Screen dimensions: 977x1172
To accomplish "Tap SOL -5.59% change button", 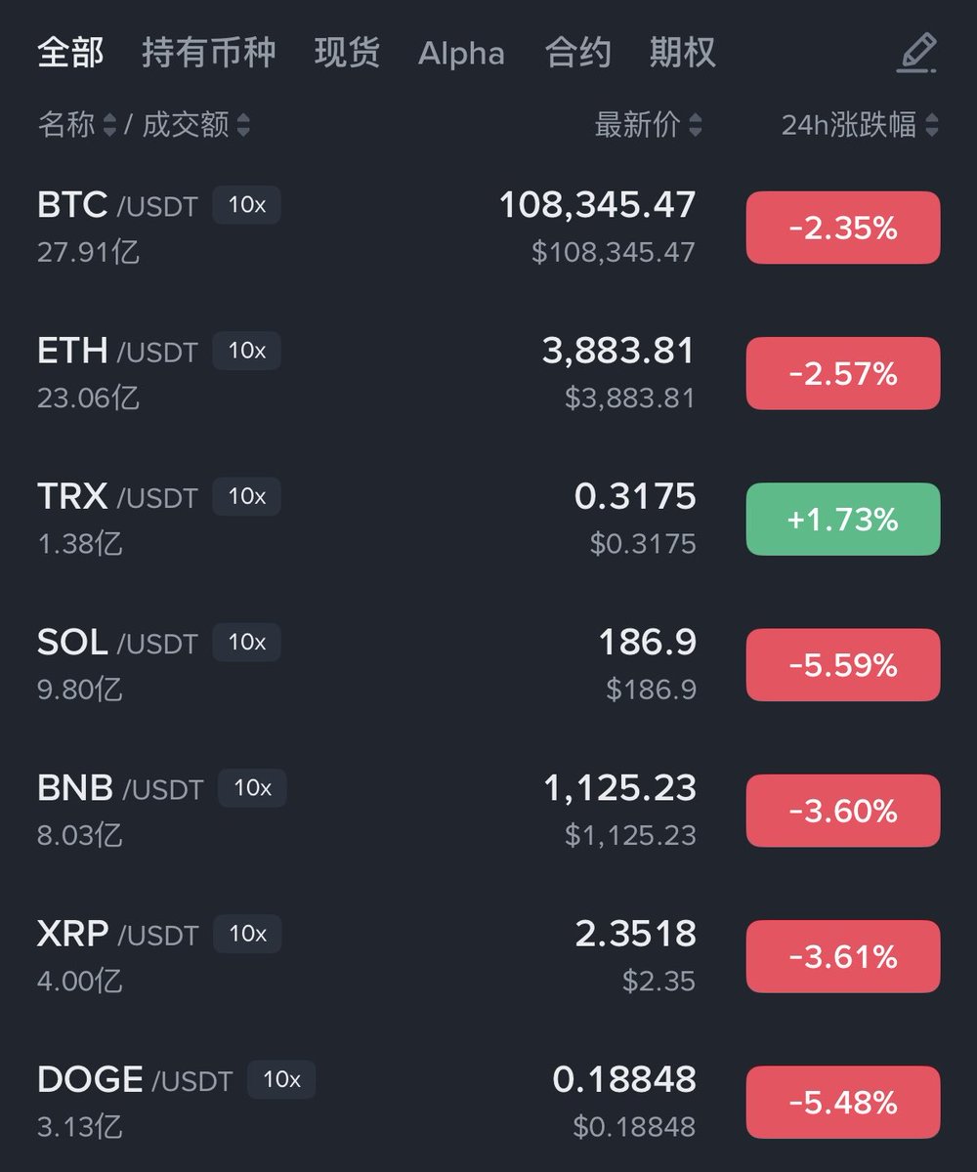I will tap(842, 665).
